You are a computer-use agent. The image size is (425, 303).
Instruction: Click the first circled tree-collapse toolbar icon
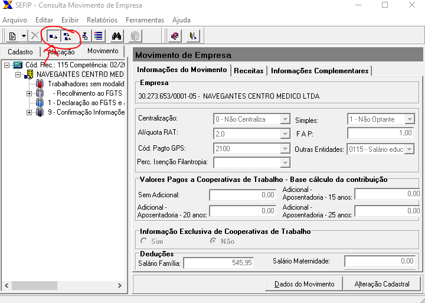point(53,36)
